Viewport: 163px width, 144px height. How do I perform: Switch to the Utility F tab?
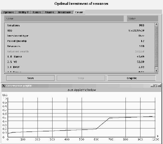coord(23,12)
